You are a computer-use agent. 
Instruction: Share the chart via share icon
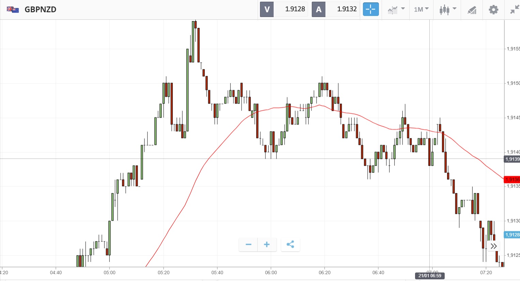coord(290,245)
